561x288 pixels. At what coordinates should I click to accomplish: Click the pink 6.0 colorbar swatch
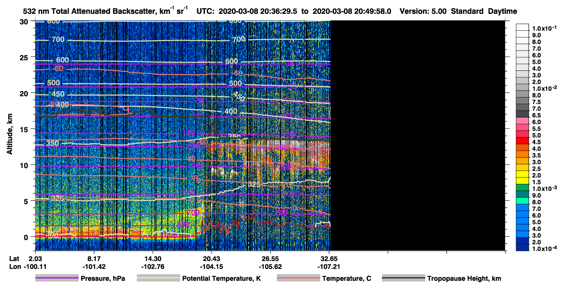[x=523, y=122]
